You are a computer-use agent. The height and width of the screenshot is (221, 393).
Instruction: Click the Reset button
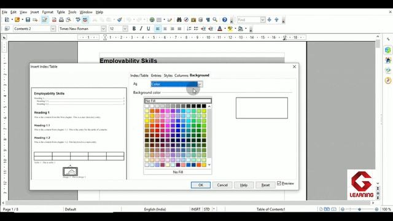pyautogui.click(x=265, y=185)
